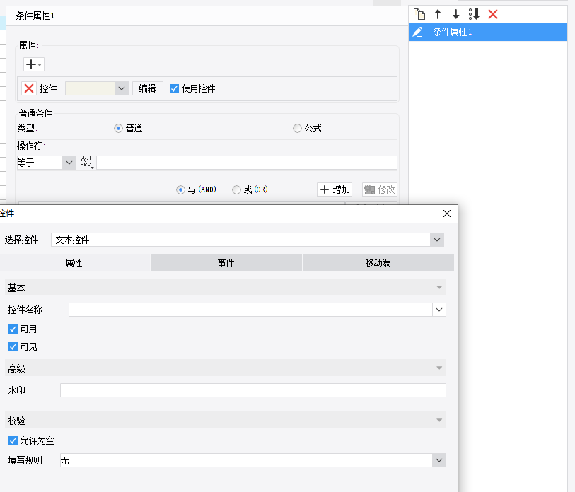
Task: Uncheck the 使用控件 checkbox
Action: click(175, 88)
